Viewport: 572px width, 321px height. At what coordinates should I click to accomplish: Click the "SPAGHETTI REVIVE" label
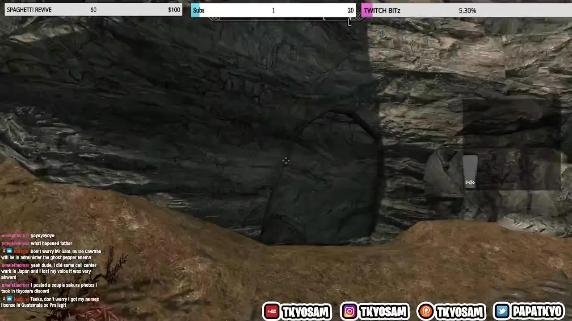pos(29,10)
